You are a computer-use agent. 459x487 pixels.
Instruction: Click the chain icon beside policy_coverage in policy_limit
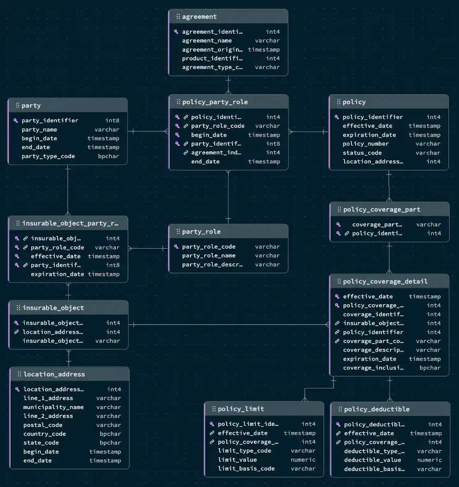click(x=212, y=442)
